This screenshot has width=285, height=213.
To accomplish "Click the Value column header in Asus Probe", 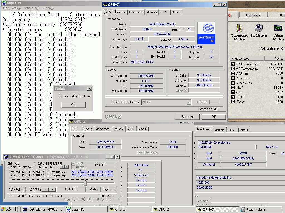I will tap(275, 59).
